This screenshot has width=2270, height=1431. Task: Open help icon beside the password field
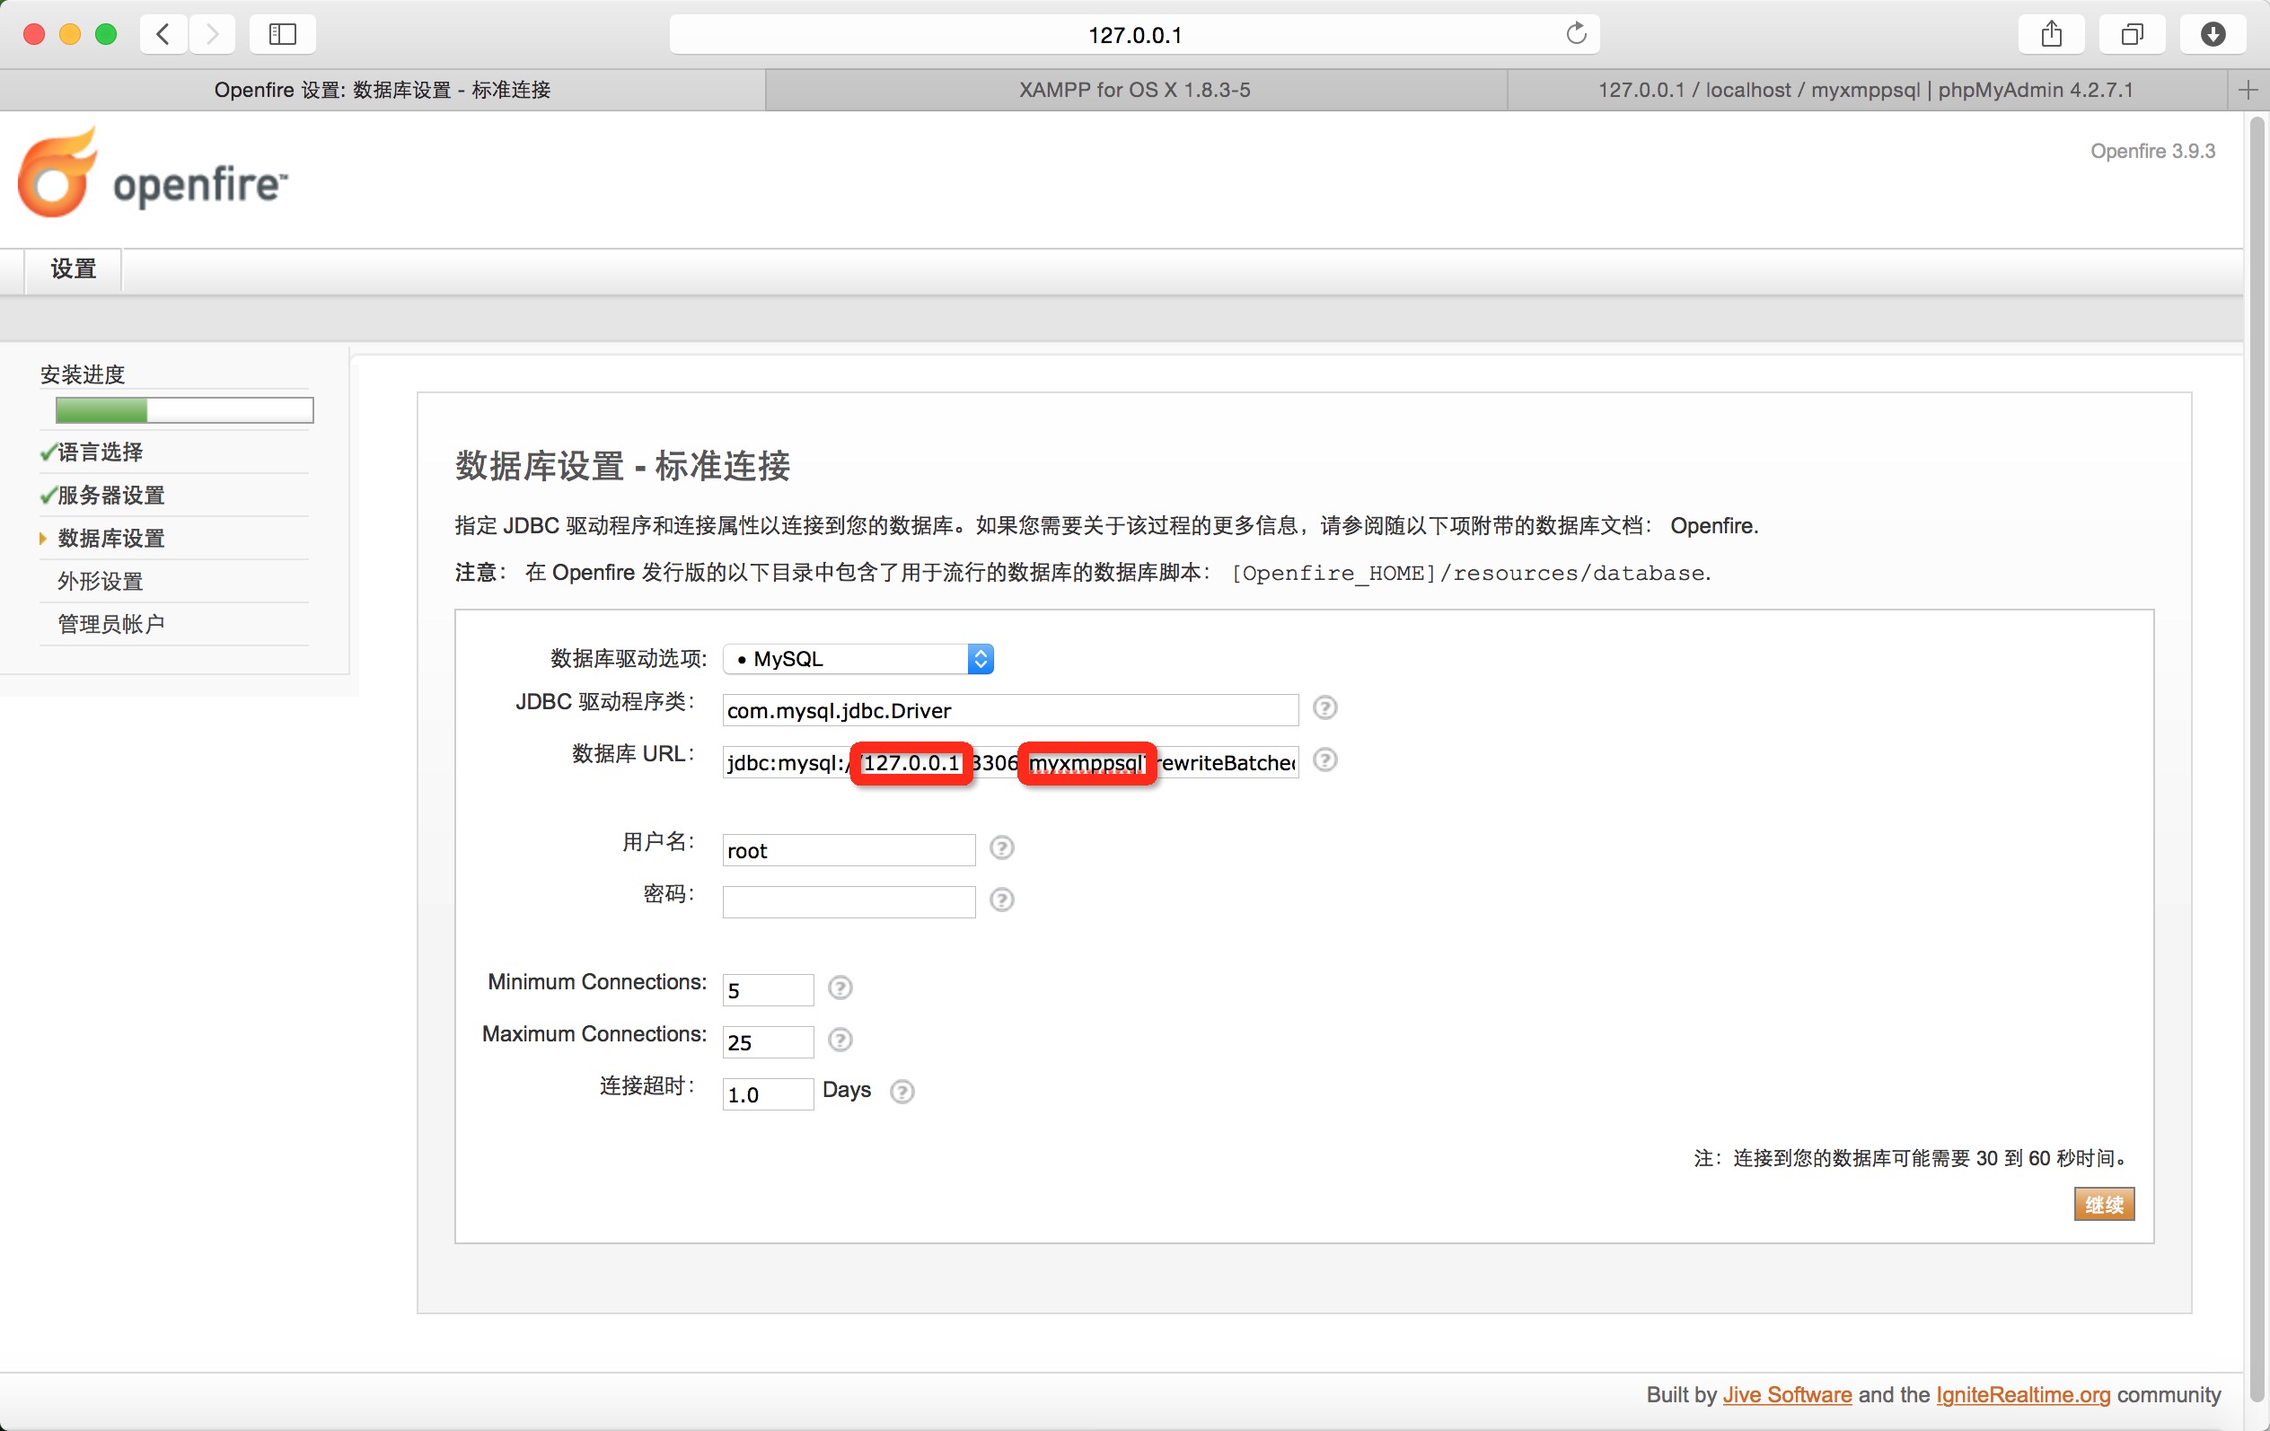[1001, 900]
